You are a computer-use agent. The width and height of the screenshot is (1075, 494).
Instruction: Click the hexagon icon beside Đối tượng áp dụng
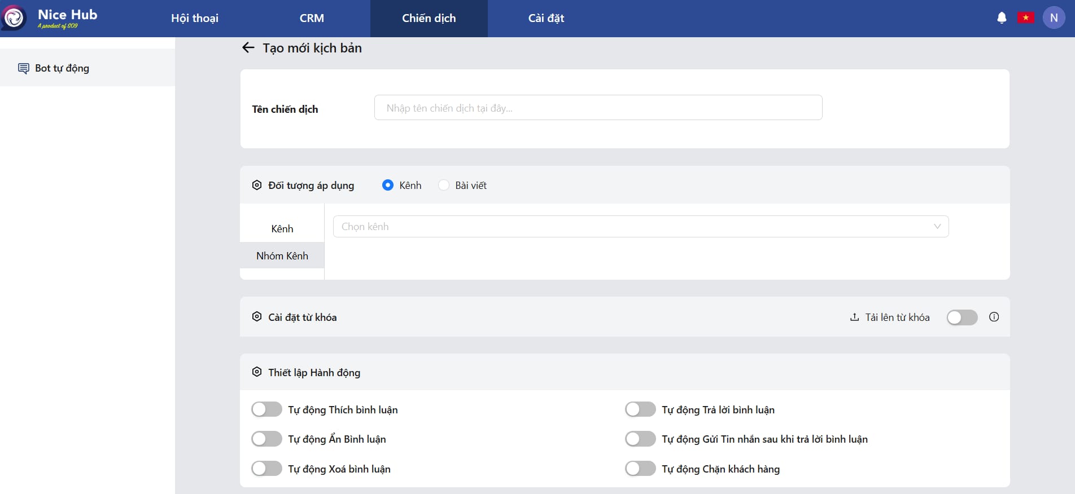(257, 185)
